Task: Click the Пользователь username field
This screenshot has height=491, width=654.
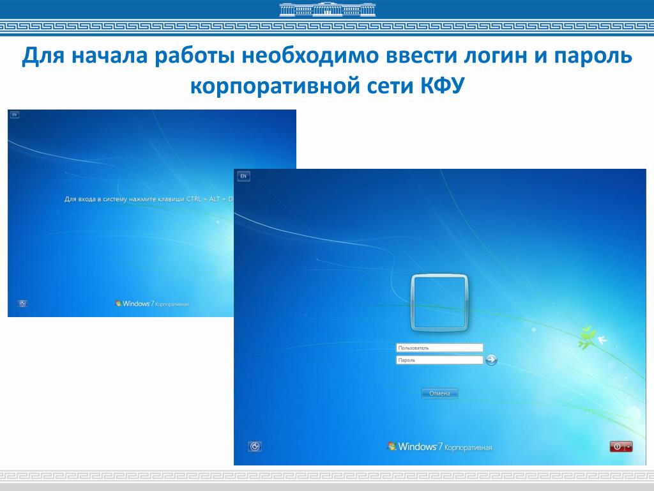Action: [x=439, y=348]
